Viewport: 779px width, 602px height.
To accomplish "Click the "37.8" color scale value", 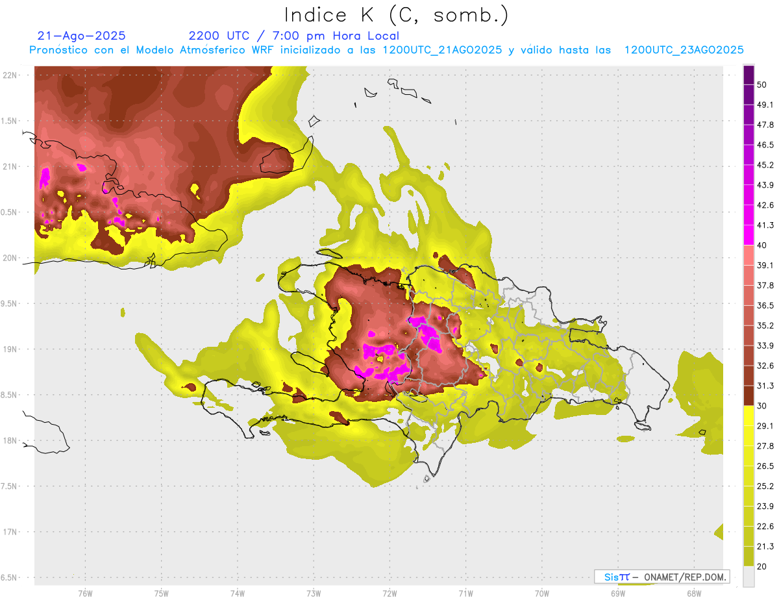I will 766,286.
